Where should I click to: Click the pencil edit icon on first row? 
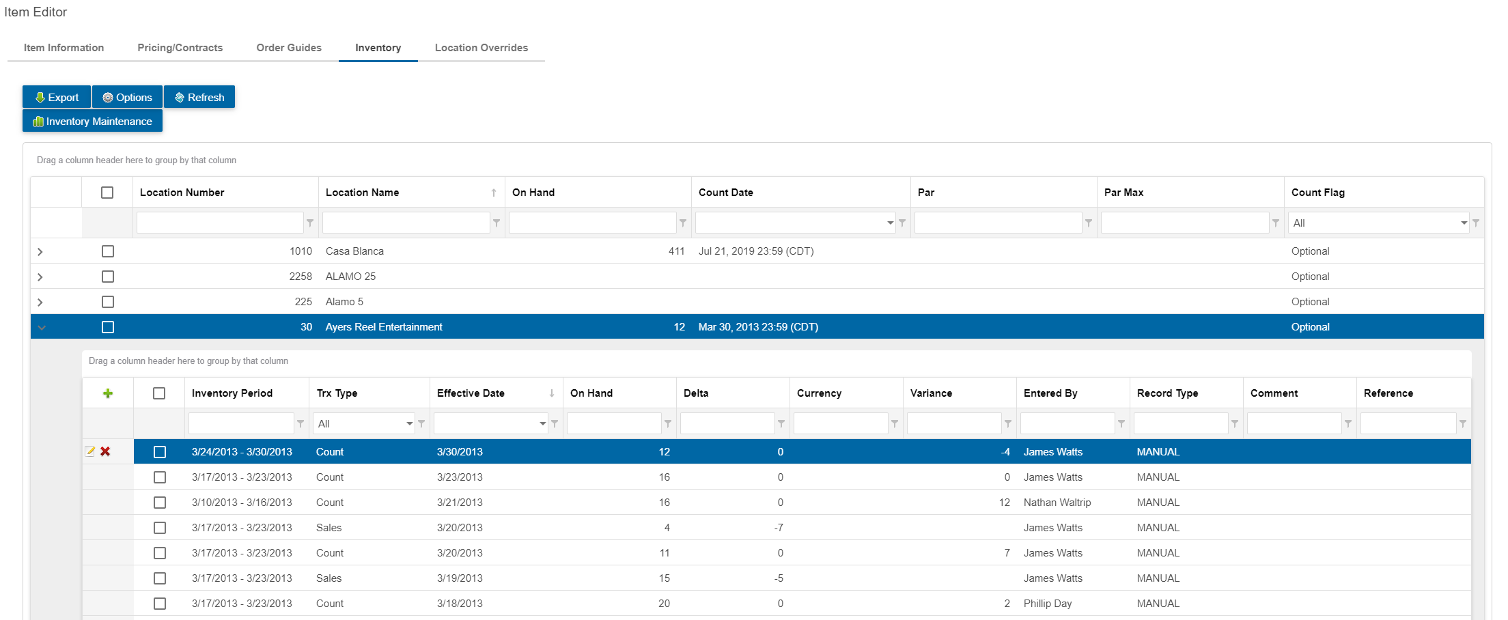coord(90,451)
